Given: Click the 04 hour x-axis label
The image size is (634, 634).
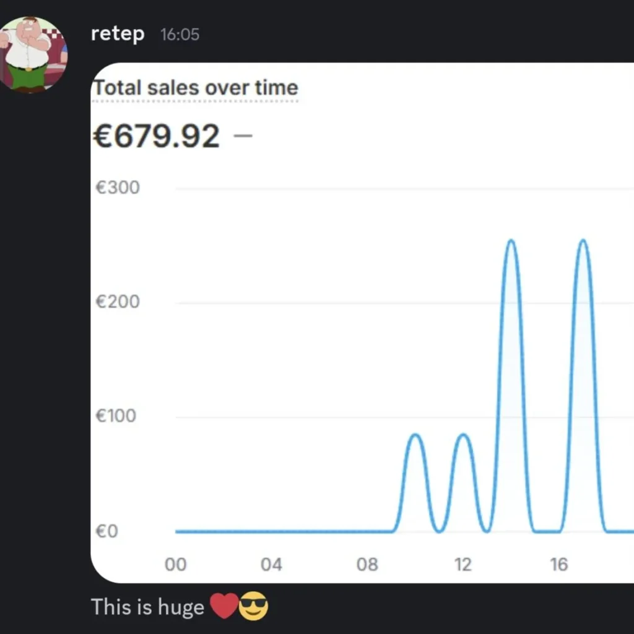Looking at the screenshot, I should click(271, 565).
